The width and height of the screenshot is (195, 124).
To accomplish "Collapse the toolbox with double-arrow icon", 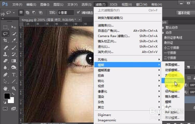I will (x=3, y=19).
